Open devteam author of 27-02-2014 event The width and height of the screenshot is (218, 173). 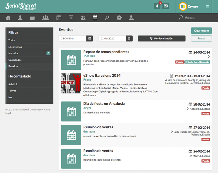89,132
